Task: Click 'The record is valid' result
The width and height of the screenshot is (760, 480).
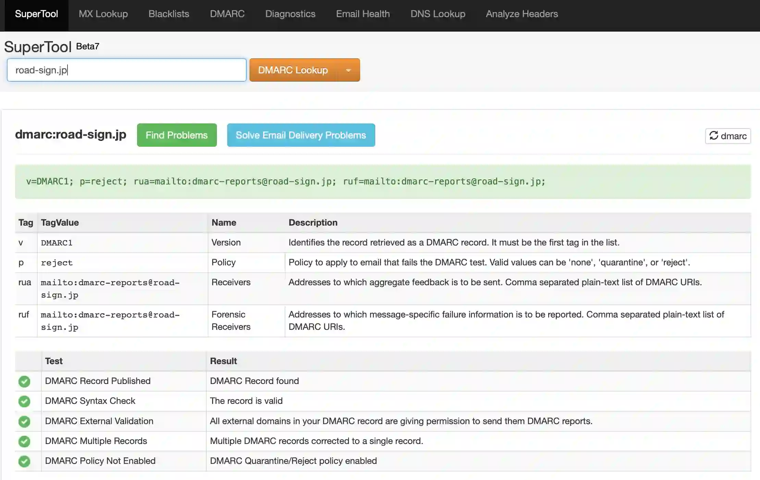Action: tap(246, 401)
